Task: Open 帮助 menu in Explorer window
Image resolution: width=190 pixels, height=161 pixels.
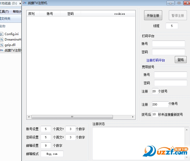Action: pos(17,12)
